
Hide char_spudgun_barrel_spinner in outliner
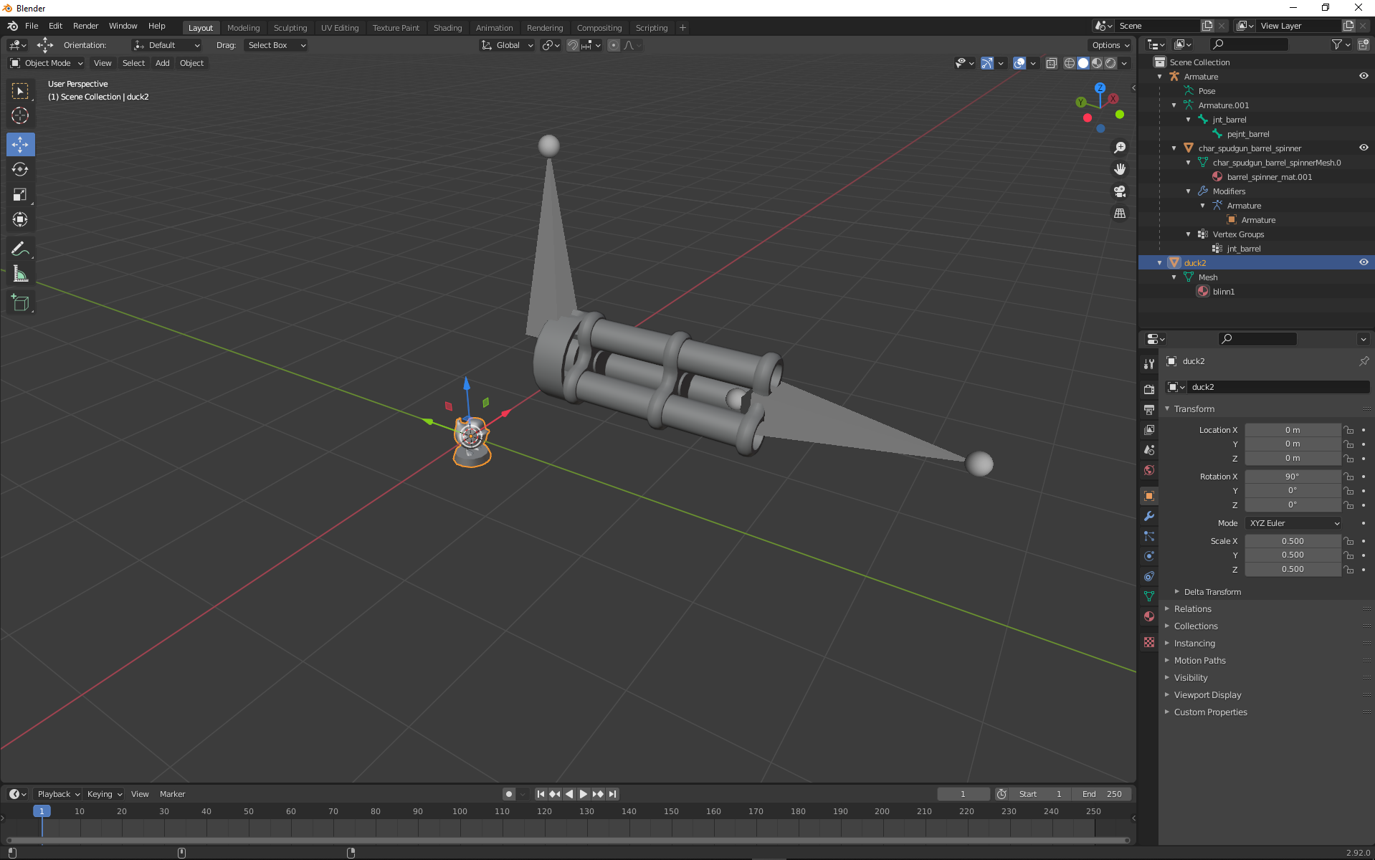(1364, 148)
